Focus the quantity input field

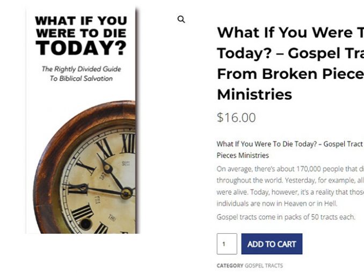[x=227, y=244]
